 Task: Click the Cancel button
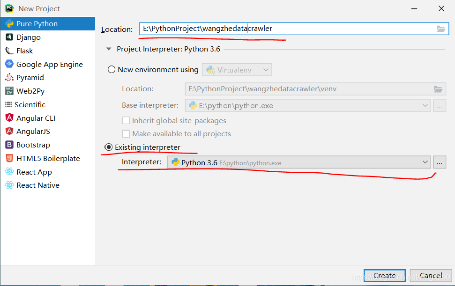pyautogui.click(x=431, y=275)
